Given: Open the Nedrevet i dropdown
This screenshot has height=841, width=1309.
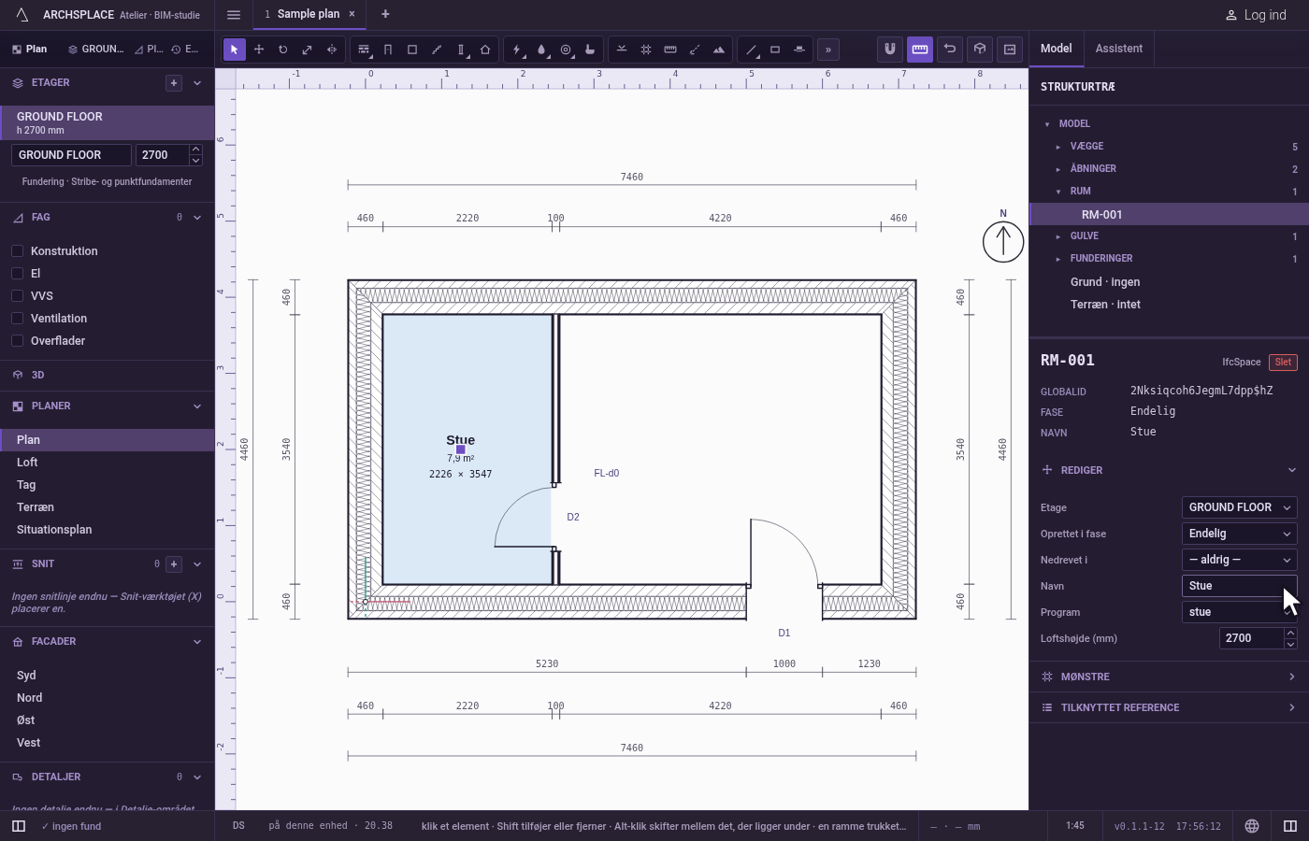Looking at the screenshot, I should 1240,560.
